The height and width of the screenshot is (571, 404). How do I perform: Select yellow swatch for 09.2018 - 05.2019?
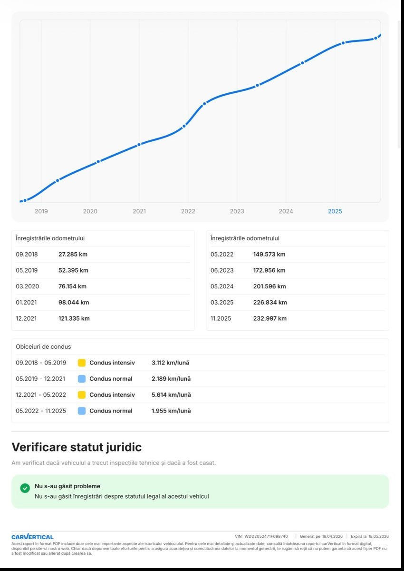[x=82, y=363]
